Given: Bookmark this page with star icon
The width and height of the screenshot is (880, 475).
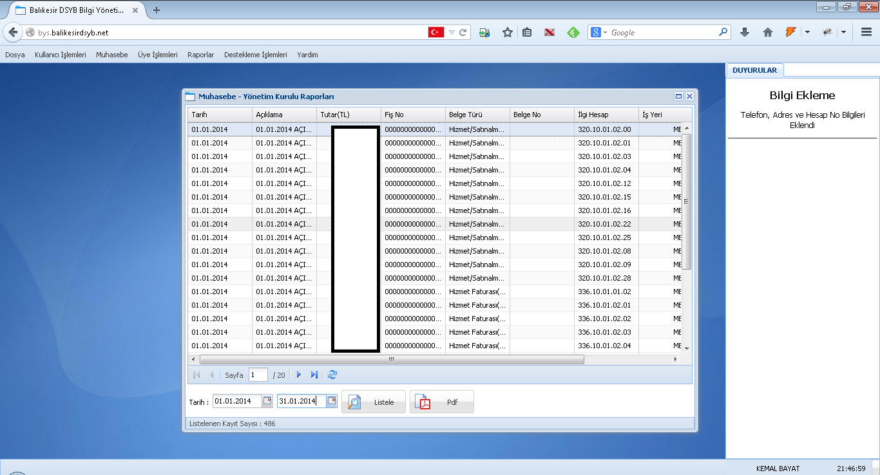Looking at the screenshot, I should [508, 32].
